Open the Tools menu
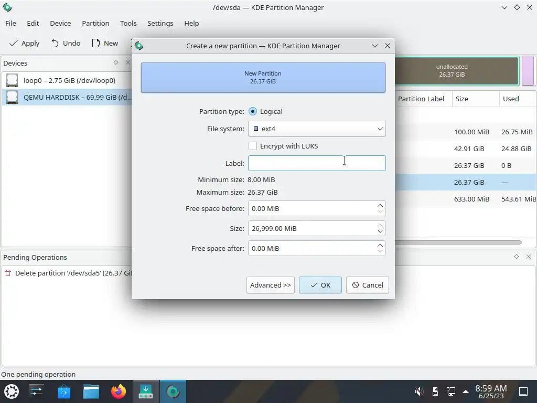This screenshot has width=537, height=403. click(x=128, y=23)
